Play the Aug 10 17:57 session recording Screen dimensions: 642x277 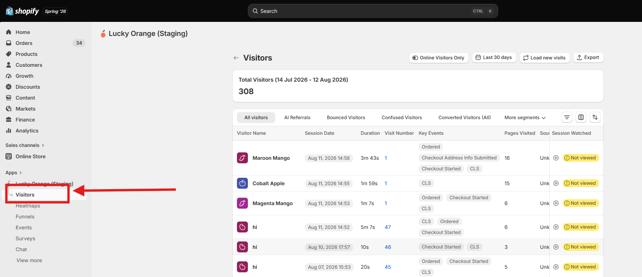coord(556,247)
